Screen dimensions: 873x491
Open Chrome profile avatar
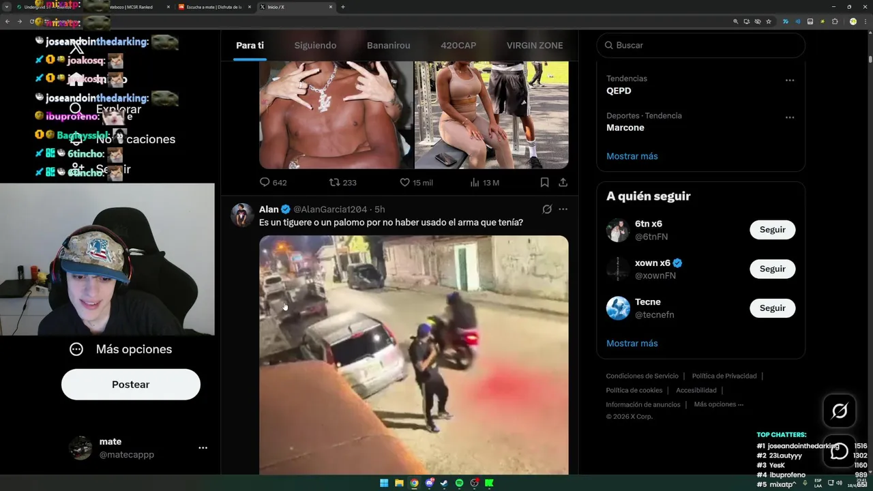point(853,21)
